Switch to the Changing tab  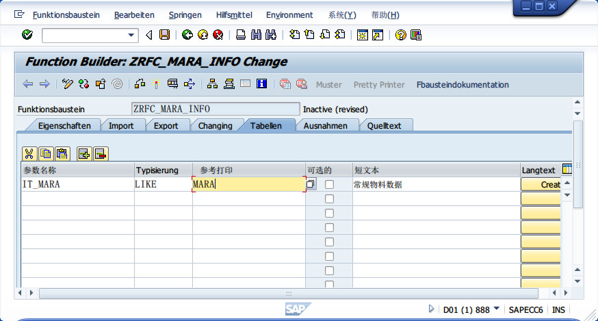pyautogui.click(x=215, y=125)
